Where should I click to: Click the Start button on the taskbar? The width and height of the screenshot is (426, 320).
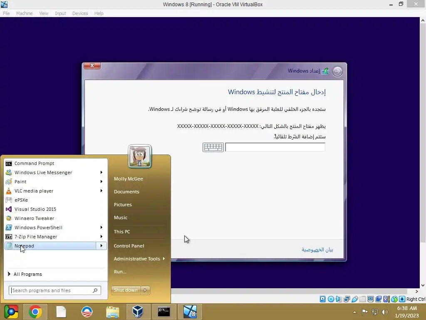coord(11,312)
